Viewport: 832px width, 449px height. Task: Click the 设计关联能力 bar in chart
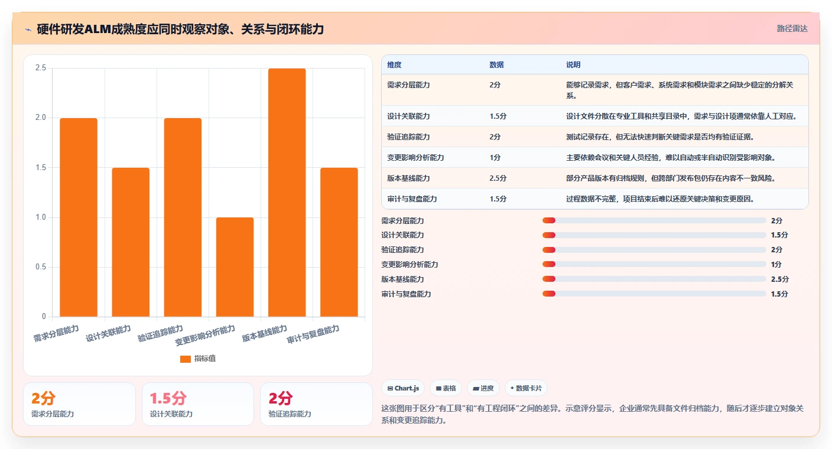pyautogui.click(x=131, y=242)
